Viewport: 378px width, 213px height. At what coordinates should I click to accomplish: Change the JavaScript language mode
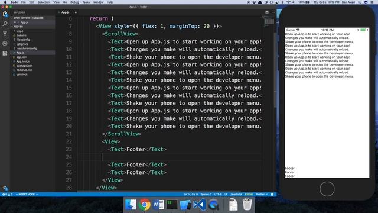click(x=236, y=195)
